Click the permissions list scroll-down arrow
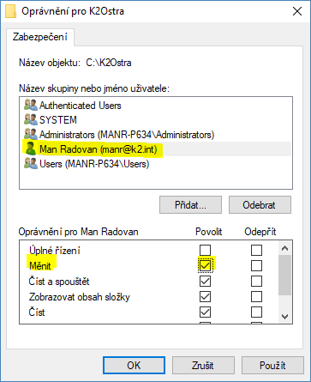 click(x=284, y=317)
